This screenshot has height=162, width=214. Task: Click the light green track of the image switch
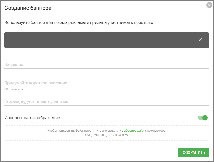[200, 118]
